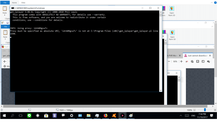Click the Paint zoom slider at 100%
This screenshot has height=122, width=217.
click(x=205, y=110)
